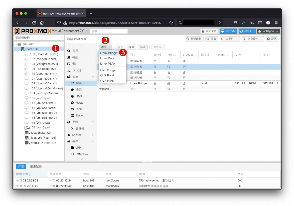The height and width of the screenshot is (206, 294).
Task: Choose Linux Bond from the menu
Action: tap(112, 58)
